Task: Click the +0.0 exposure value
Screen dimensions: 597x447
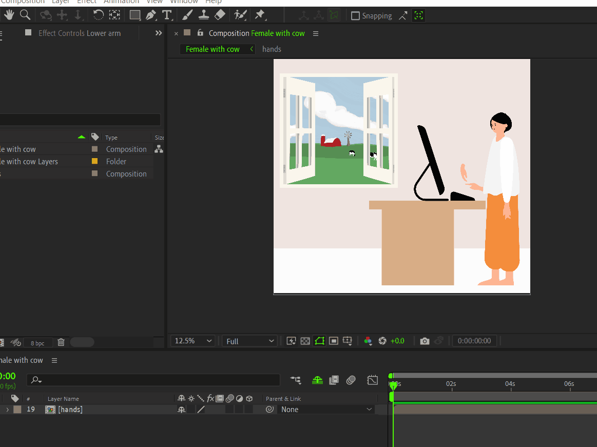Action: coord(397,341)
